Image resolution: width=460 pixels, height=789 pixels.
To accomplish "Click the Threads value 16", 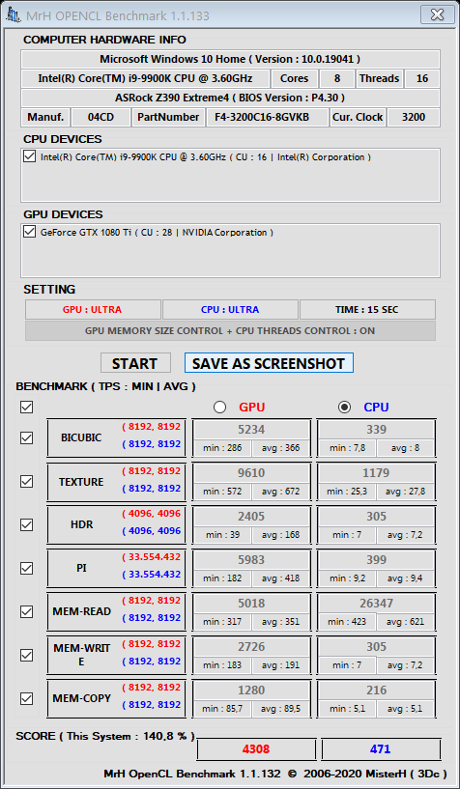I will 422,78.
